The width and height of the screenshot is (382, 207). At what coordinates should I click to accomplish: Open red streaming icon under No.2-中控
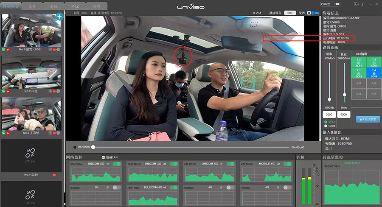pyautogui.click(x=8, y=91)
